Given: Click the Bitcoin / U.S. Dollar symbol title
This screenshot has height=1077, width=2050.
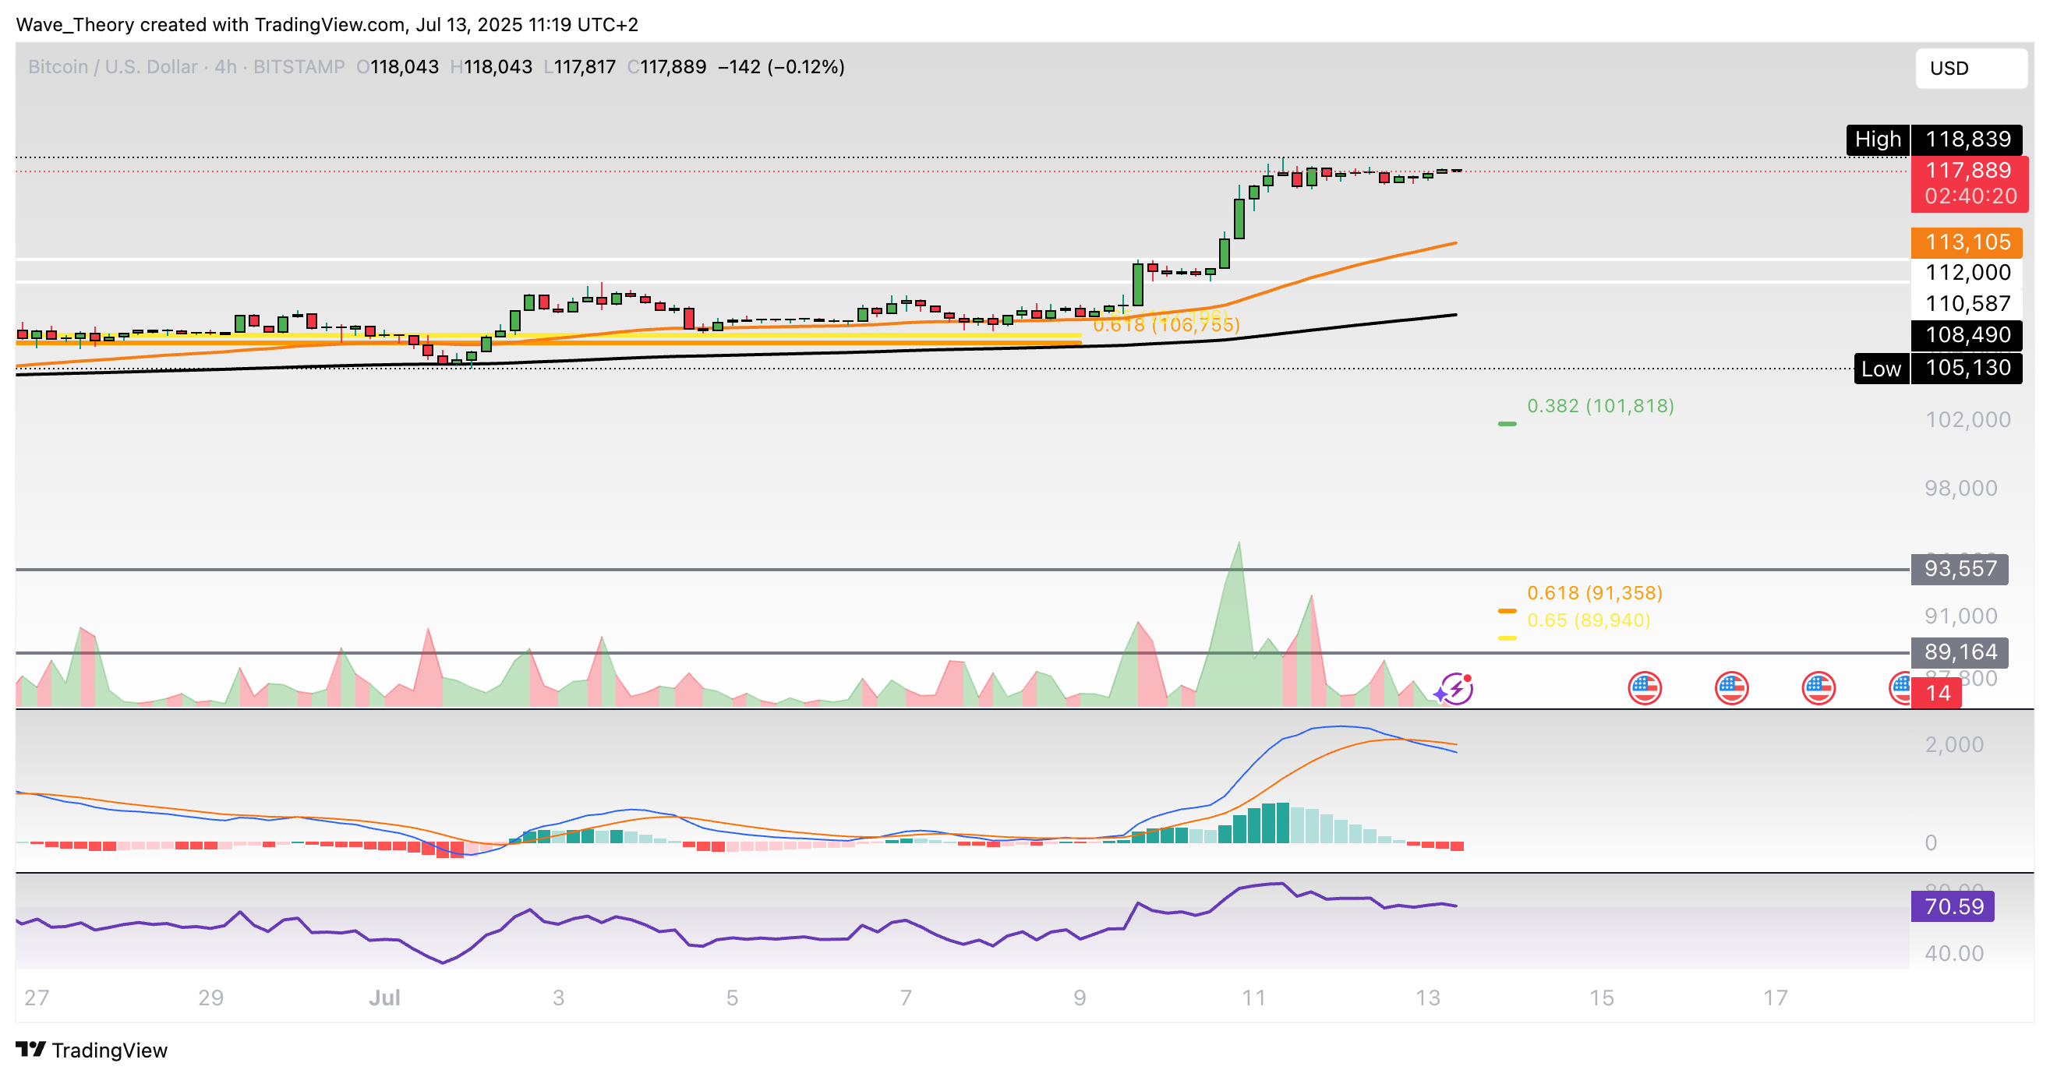Looking at the screenshot, I should click(112, 67).
